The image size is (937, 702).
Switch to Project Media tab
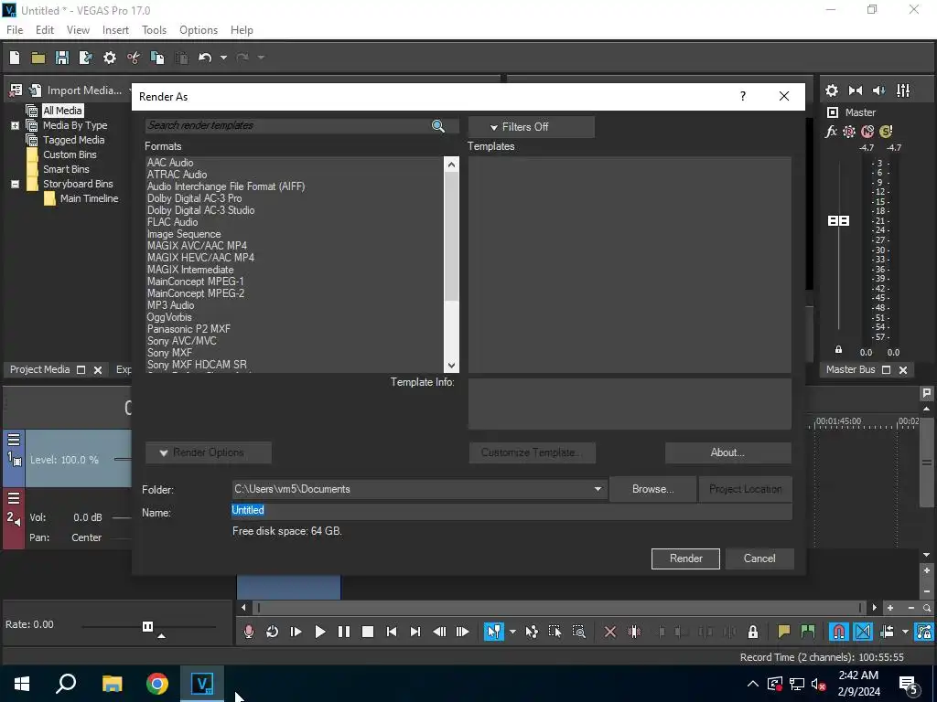tap(40, 369)
